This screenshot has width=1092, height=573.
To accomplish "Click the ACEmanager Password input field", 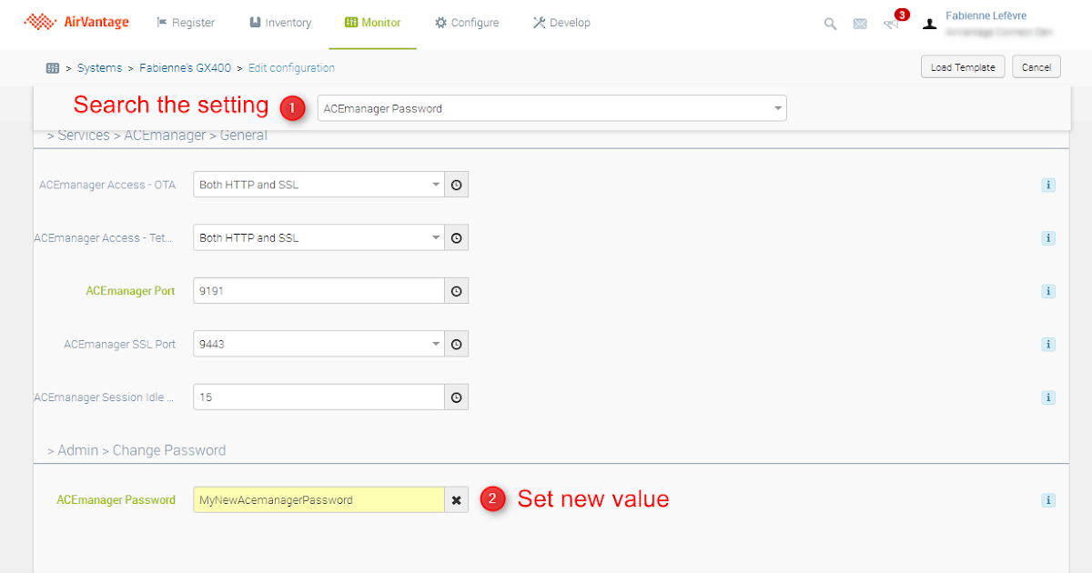I will point(318,499).
